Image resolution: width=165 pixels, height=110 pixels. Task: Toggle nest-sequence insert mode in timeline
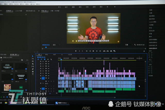tap(38, 59)
